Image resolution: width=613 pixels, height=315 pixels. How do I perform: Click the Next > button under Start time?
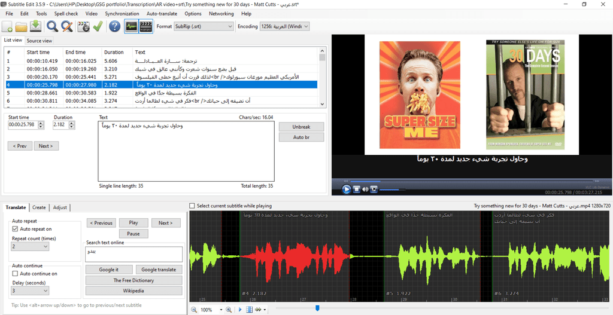tap(46, 146)
